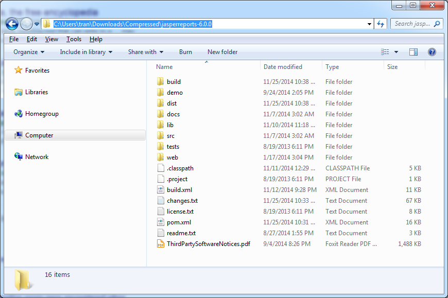448x298 pixels.
Task: Click the .project file icon
Action: 161,179
